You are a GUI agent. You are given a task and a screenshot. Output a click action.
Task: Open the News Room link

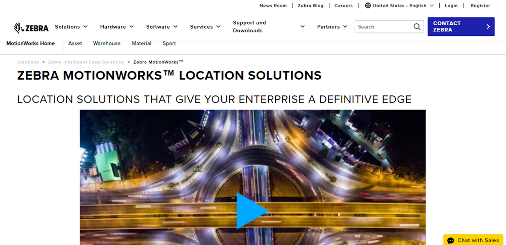pyautogui.click(x=273, y=6)
